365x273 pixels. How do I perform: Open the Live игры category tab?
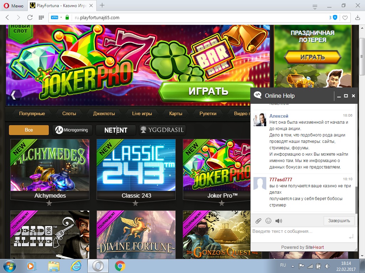pos(142,113)
